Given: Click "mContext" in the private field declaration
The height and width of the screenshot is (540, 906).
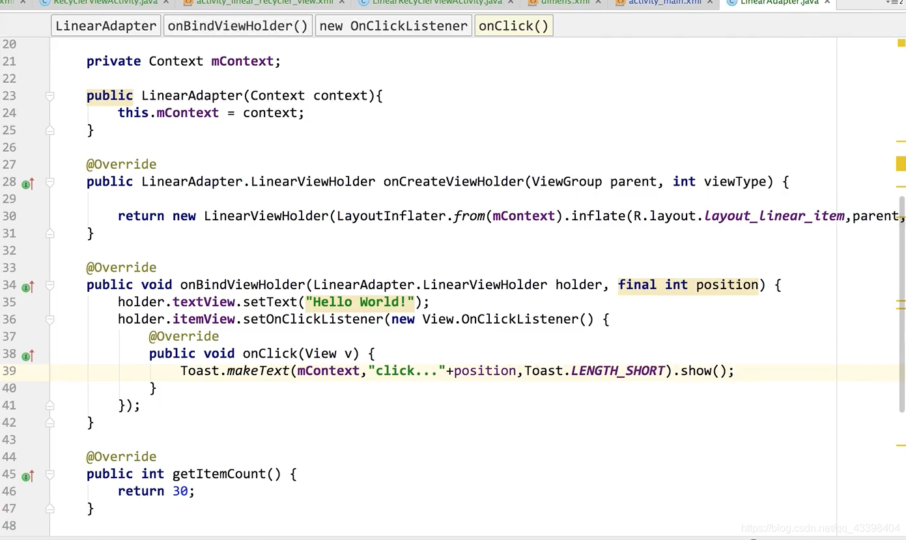Looking at the screenshot, I should tap(242, 61).
